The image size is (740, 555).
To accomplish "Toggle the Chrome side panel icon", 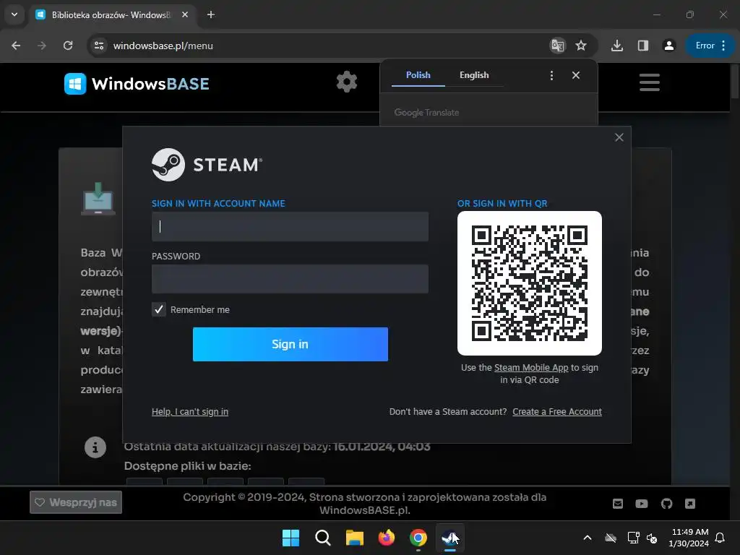I will (642, 46).
